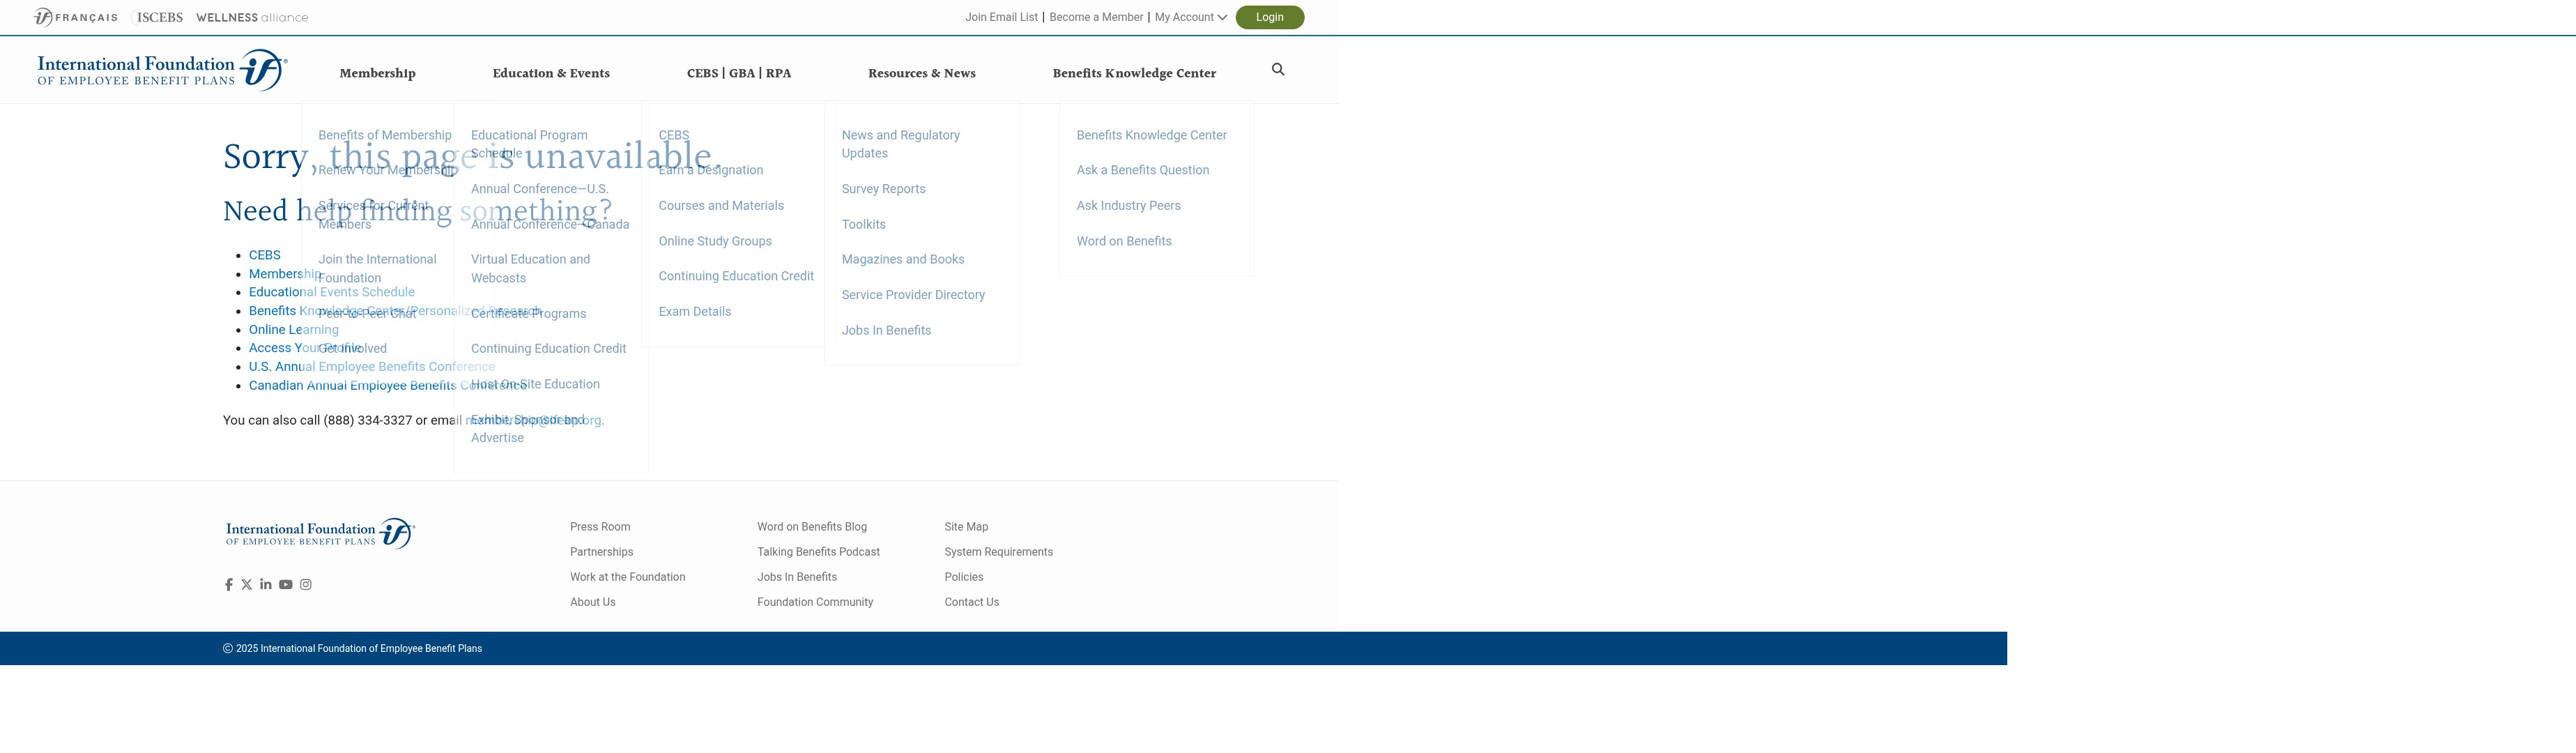
Task: Select Online Study Groups menu item
Action: (715, 241)
